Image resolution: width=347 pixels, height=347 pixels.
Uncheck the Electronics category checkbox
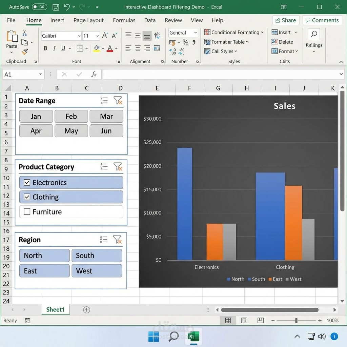pos(27,182)
